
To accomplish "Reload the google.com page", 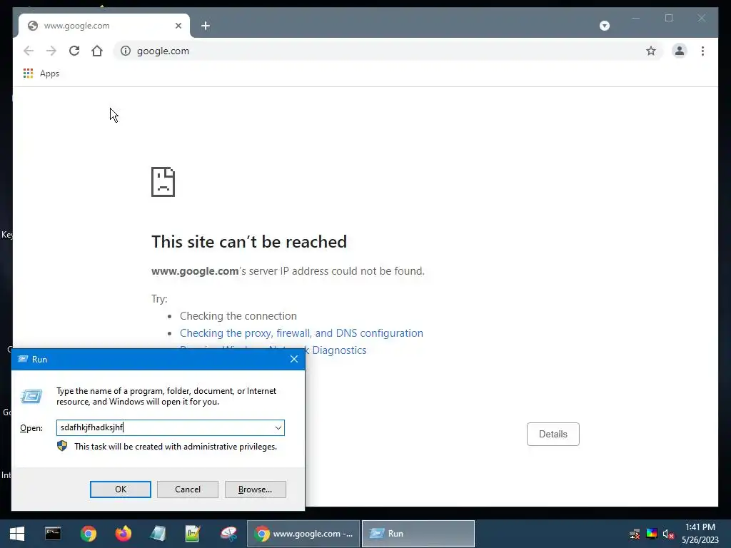I will [74, 51].
